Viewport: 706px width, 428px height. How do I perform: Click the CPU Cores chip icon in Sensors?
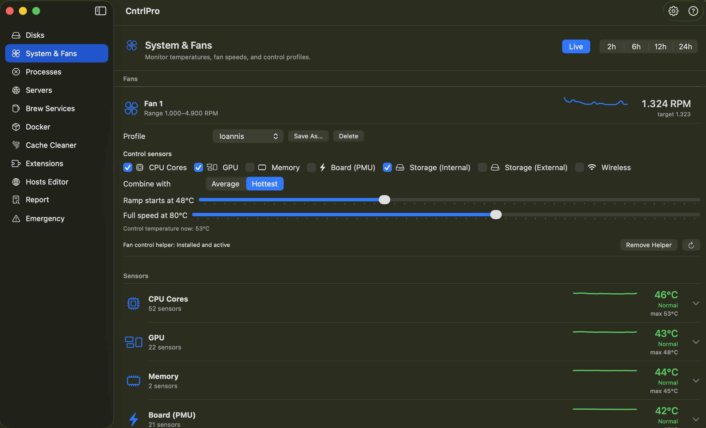pyautogui.click(x=133, y=303)
